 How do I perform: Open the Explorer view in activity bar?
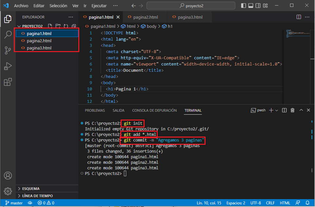8,19
